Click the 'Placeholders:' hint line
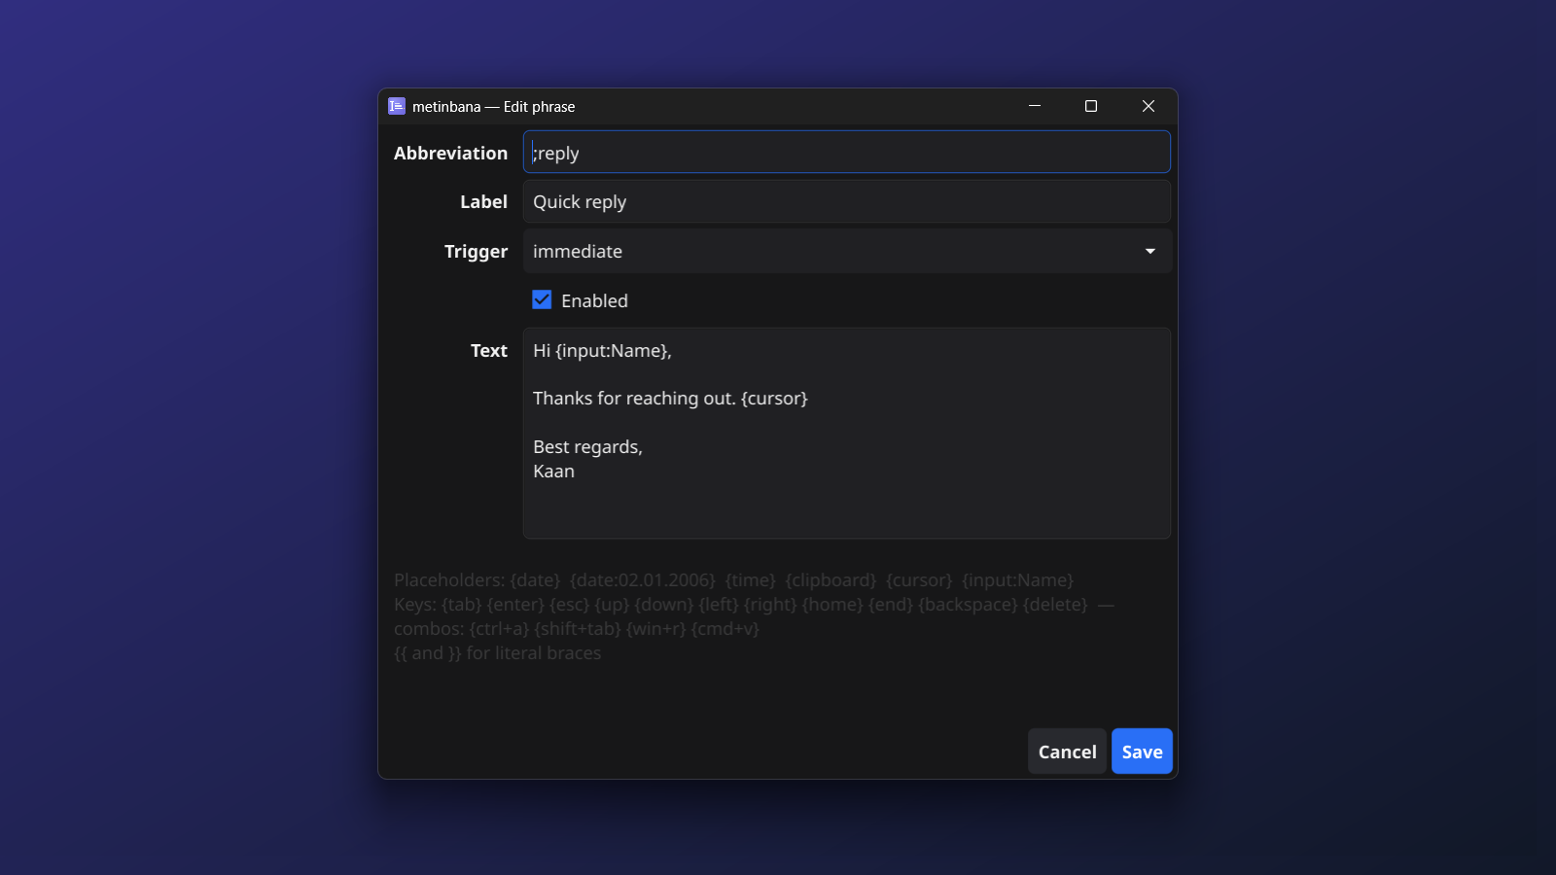The width and height of the screenshot is (1556, 875). pyautogui.click(x=733, y=580)
